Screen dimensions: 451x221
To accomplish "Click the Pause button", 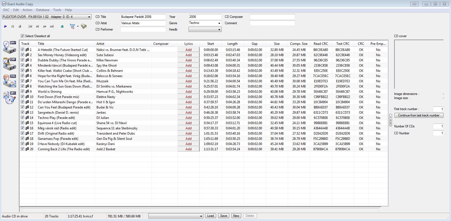I will click(13, 26).
